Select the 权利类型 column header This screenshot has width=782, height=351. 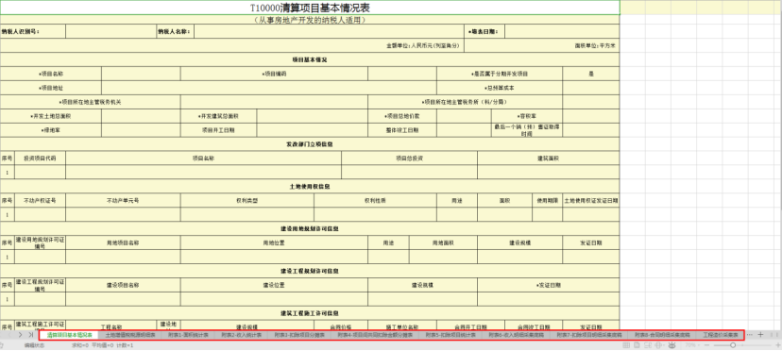(247, 200)
